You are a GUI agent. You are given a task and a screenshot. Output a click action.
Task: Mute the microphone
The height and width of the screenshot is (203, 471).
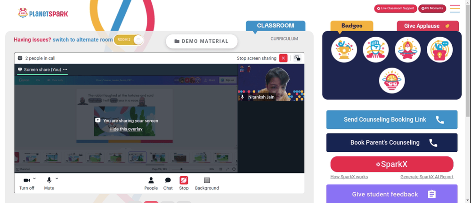pyautogui.click(x=49, y=184)
